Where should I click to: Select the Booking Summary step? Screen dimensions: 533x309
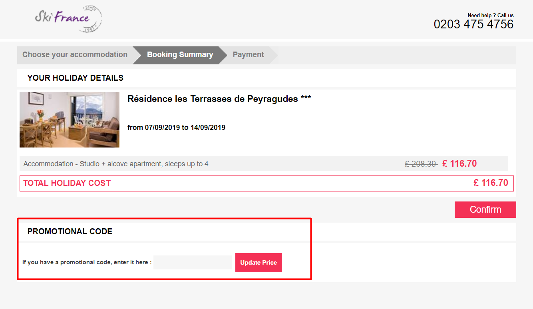(179, 54)
